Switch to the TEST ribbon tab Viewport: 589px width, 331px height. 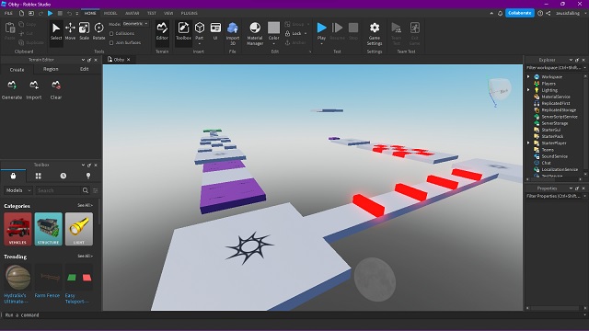152,13
